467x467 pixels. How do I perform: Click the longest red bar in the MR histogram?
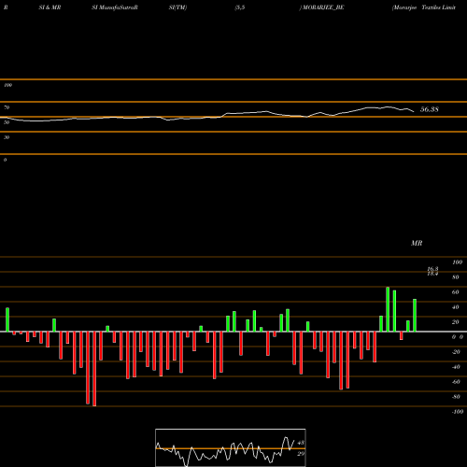point(94,369)
